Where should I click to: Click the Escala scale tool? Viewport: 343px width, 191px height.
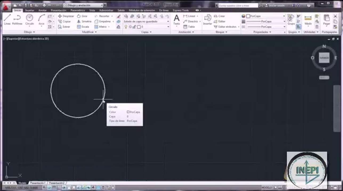[83, 27]
